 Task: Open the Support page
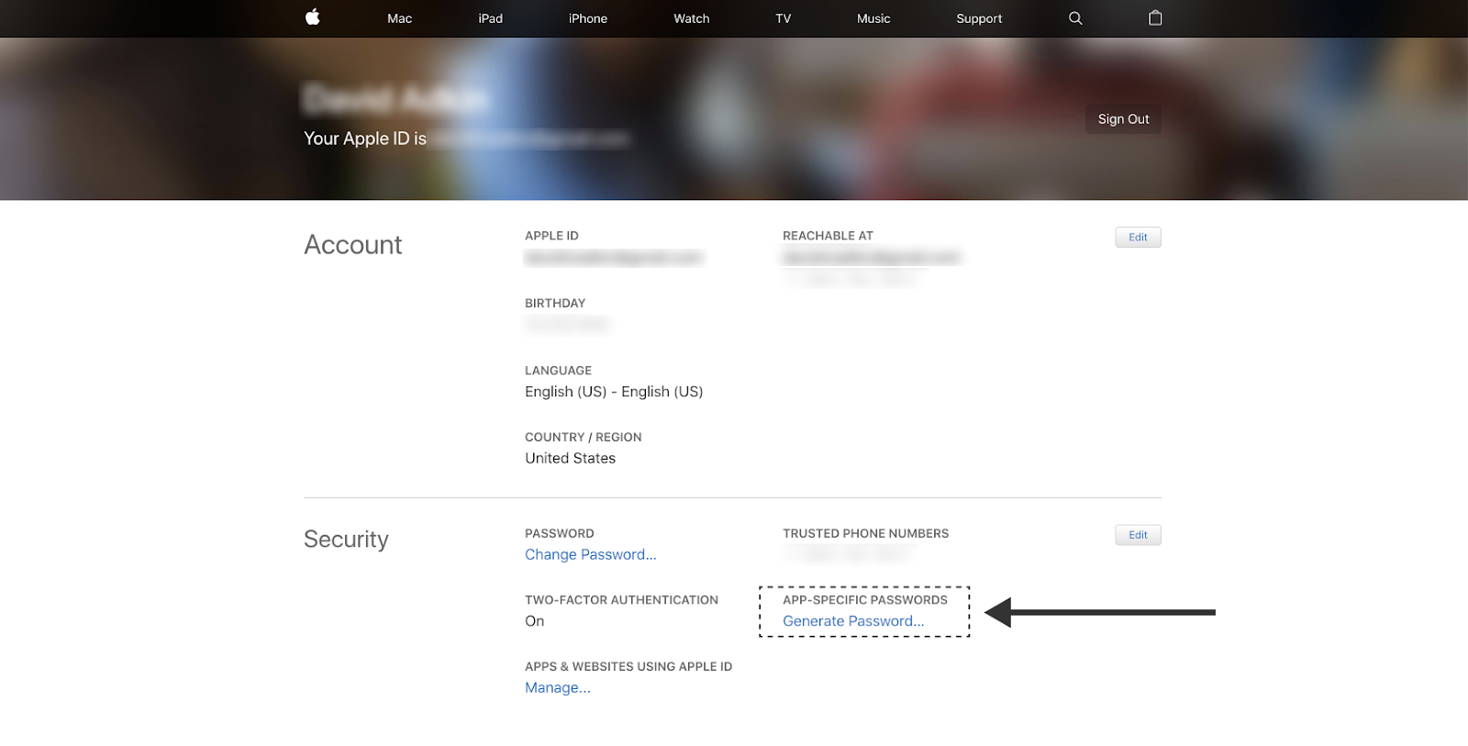click(x=978, y=18)
